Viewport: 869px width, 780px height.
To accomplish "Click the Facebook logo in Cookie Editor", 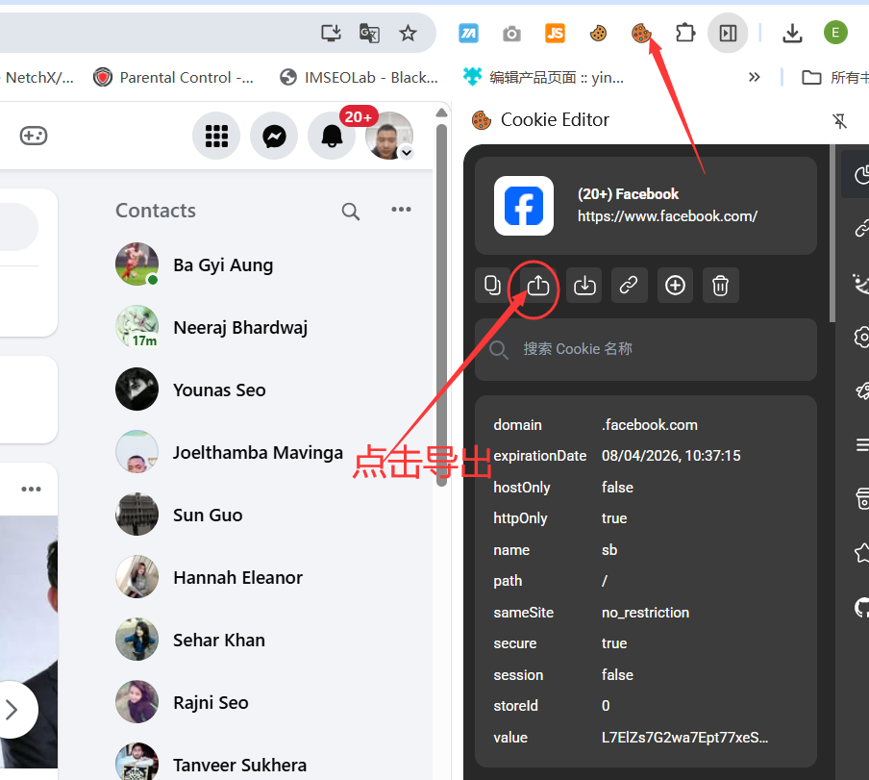I will tap(524, 206).
